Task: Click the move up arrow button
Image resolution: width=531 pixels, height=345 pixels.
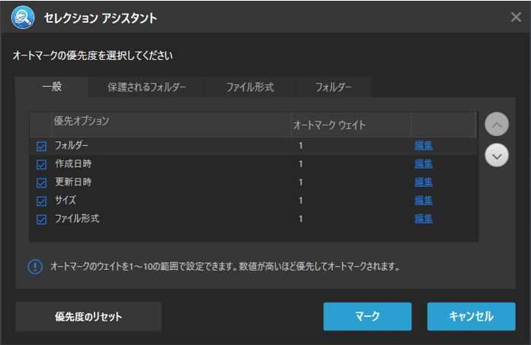Action: [496, 124]
